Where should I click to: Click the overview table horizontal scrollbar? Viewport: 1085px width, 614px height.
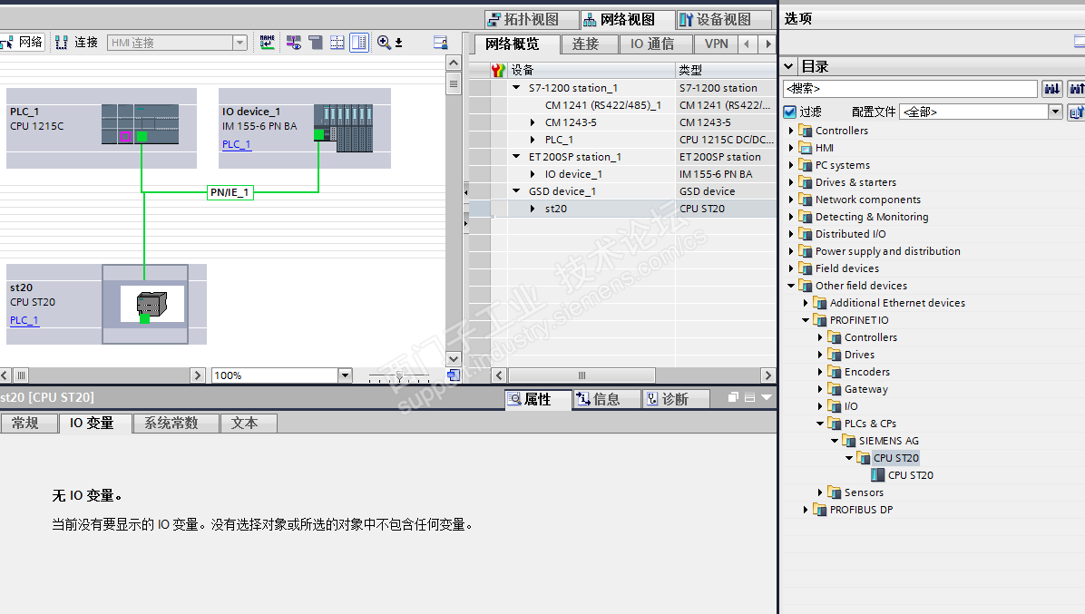[582, 375]
